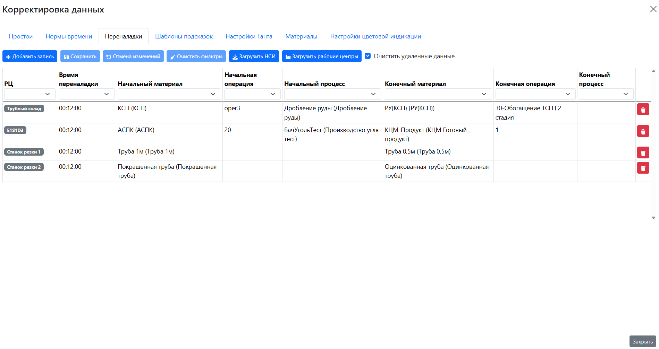Uncheck Очистить удаленные данные checkbox
Image resolution: width=659 pixels, height=349 pixels.
(368, 56)
